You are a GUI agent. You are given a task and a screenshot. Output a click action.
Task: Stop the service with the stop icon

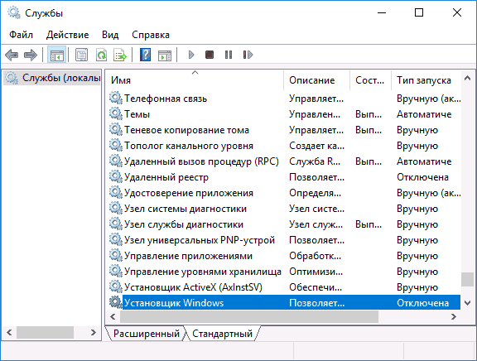coord(210,55)
